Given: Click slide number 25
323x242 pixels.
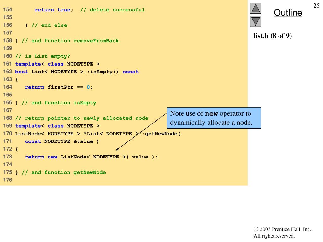Looking at the screenshot, I should click(316, 6).
